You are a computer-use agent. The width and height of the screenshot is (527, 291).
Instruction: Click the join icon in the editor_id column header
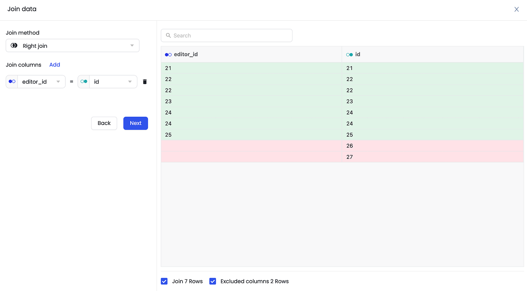pyautogui.click(x=168, y=54)
